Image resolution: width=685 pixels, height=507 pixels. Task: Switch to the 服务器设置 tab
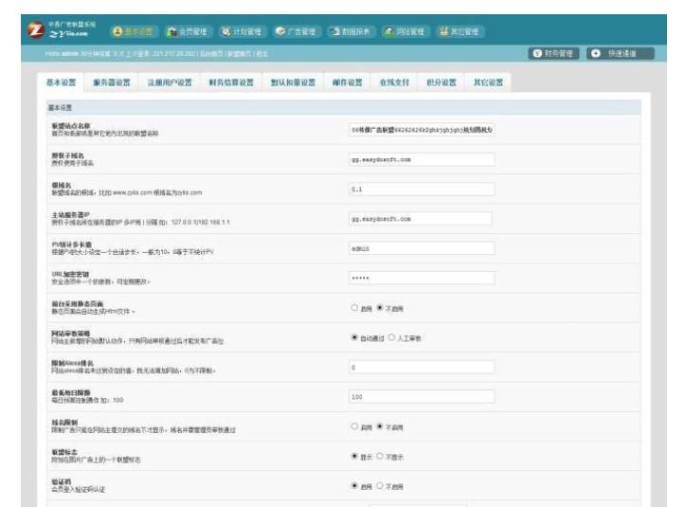112,82
